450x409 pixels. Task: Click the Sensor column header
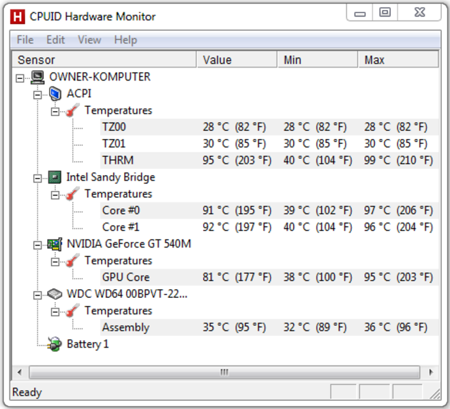click(104, 60)
